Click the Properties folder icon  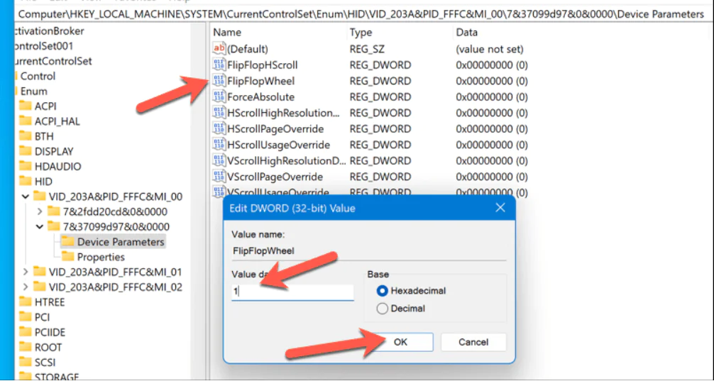click(68, 257)
